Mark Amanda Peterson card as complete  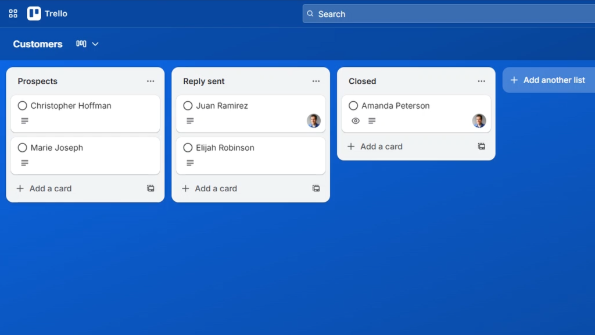tap(353, 106)
